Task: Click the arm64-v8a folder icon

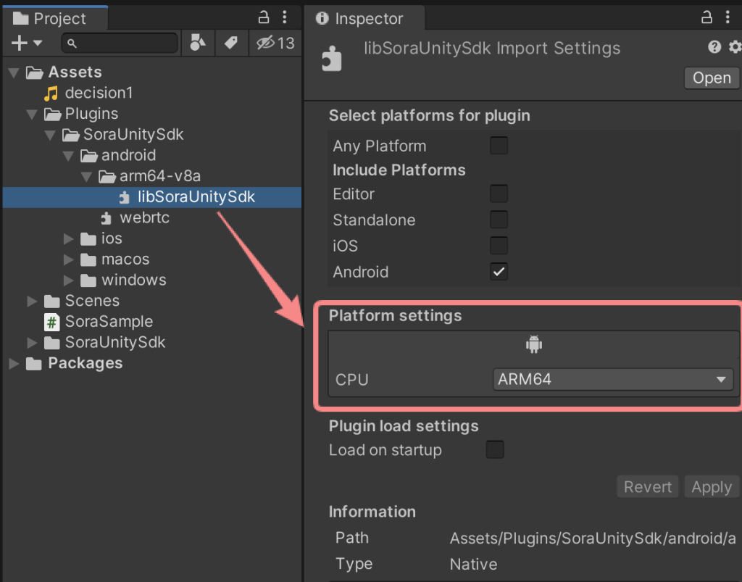Action: [x=107, y=177]
